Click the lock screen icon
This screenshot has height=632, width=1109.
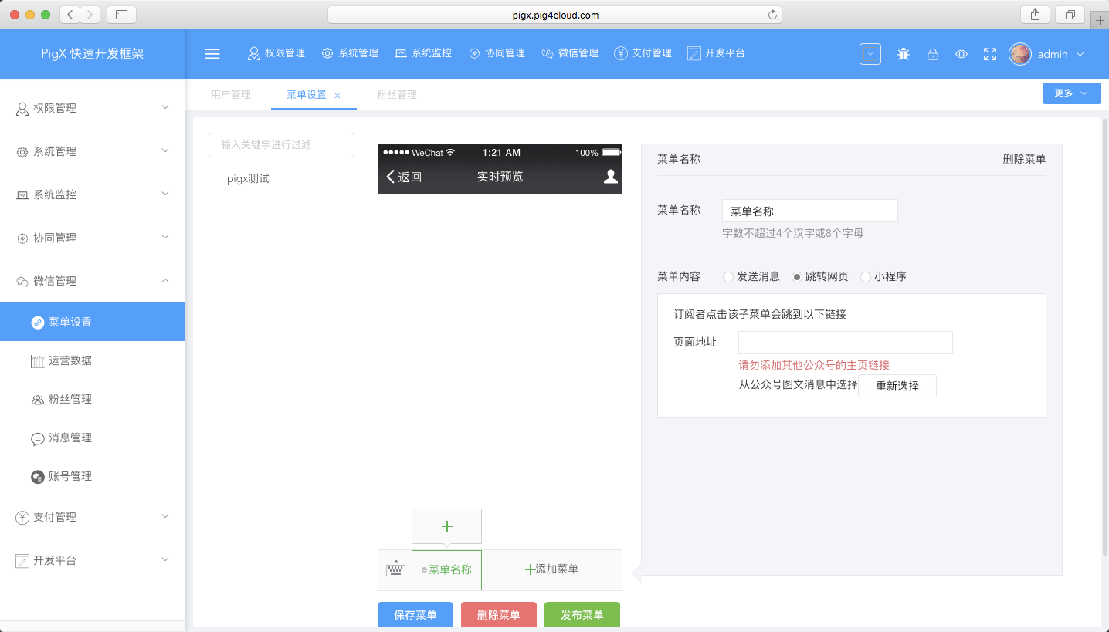tap(933, 54)
